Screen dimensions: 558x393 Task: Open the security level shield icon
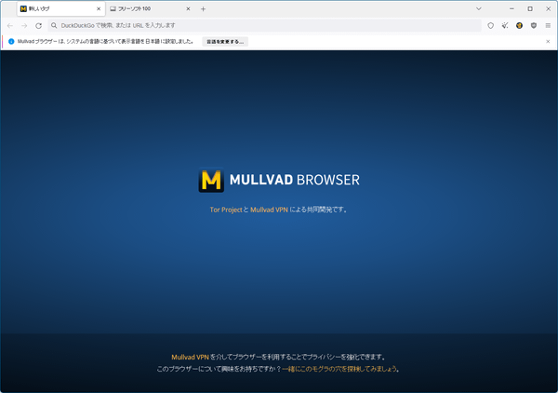coord(491,26)
